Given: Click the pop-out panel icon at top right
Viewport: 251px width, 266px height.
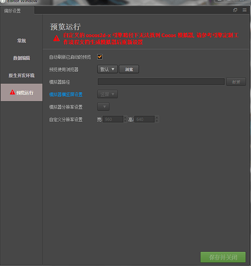Looking at the screenshot, I should [x=235, y=10].
